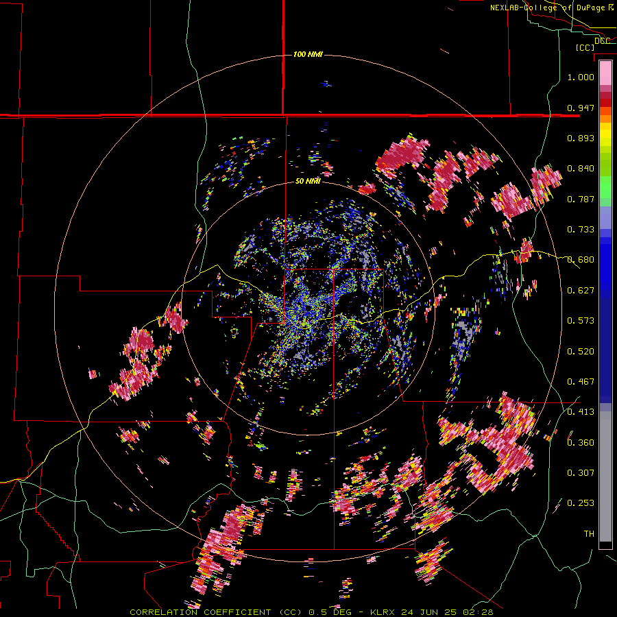Screen dimensions: 617x617
Task: Click the 1.000 value on the color scale
Action: click(581, 77)
